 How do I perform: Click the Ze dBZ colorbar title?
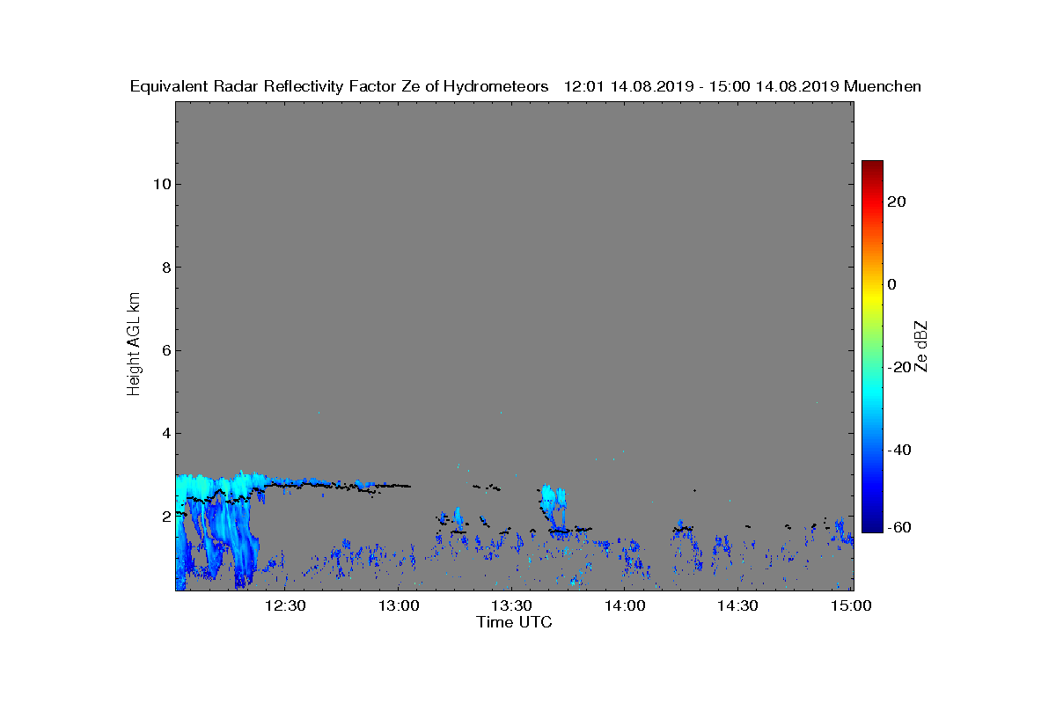[922, 347]
